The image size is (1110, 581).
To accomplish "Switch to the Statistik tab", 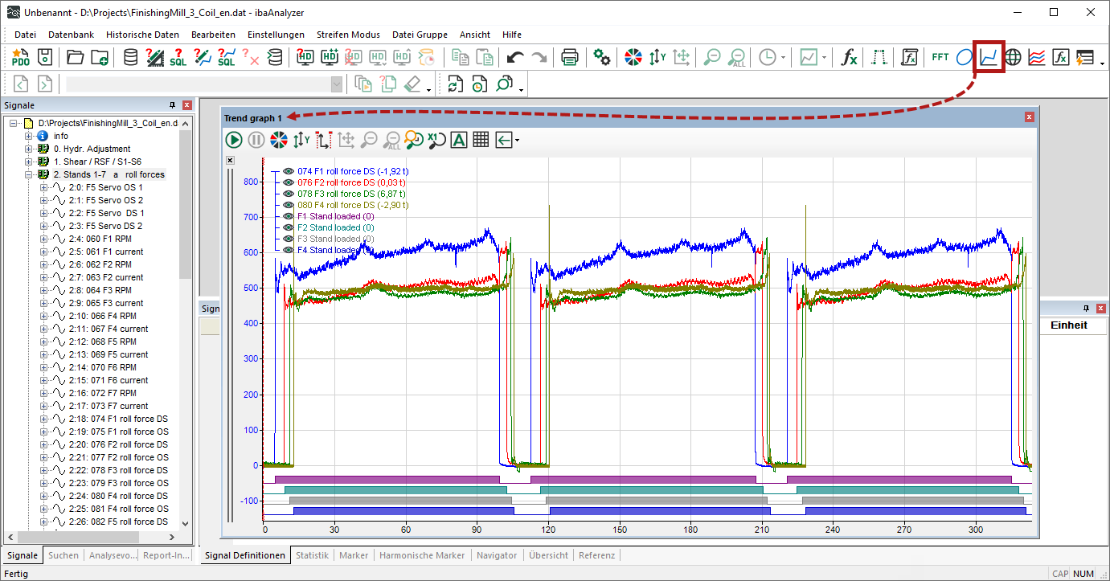I will click(312, 555).
